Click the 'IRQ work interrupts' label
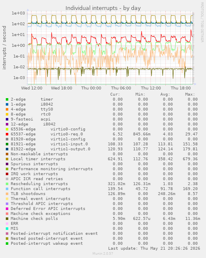The image size is (206, 258). pos(34,174)
